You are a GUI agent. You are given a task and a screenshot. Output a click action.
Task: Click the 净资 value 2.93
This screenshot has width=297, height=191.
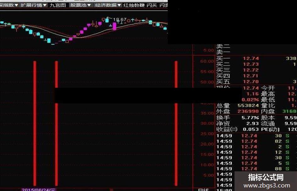coord(252,124)
